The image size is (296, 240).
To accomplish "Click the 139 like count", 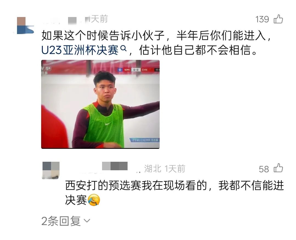I will point(262,19).
